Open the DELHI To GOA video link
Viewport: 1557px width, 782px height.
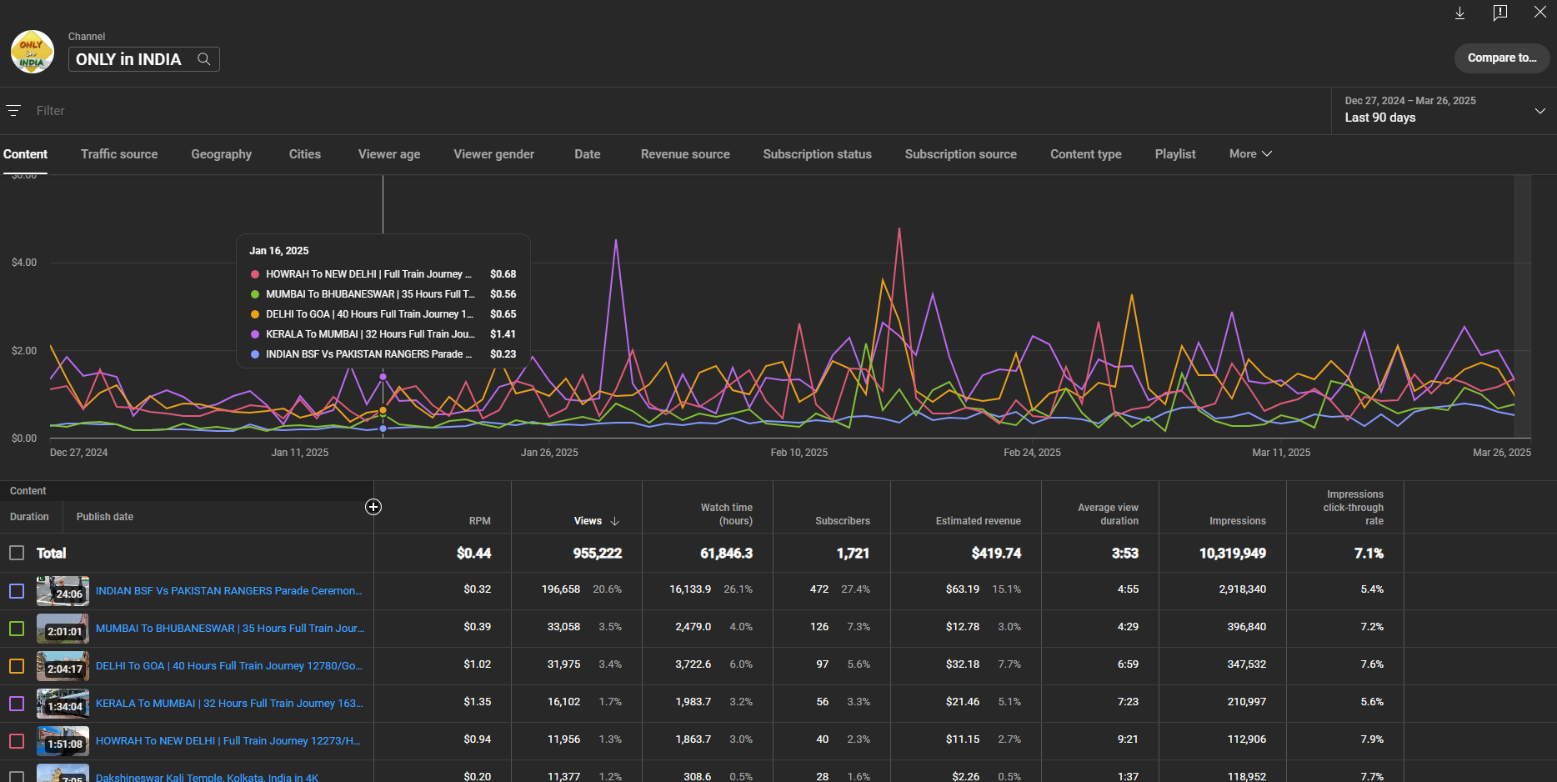pos(229,665)
